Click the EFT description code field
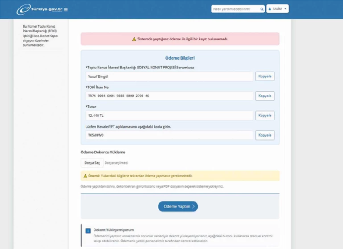Image resolution: width=343 pixels, height=249 pixels. pyautogui.click(x=169, y=135)
